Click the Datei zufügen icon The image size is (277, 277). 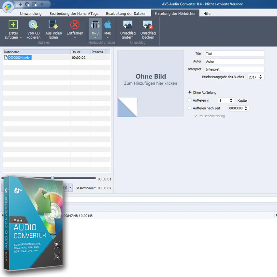13,24
